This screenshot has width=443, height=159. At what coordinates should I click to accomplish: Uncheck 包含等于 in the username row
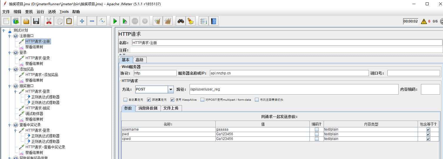click(428, 129)
